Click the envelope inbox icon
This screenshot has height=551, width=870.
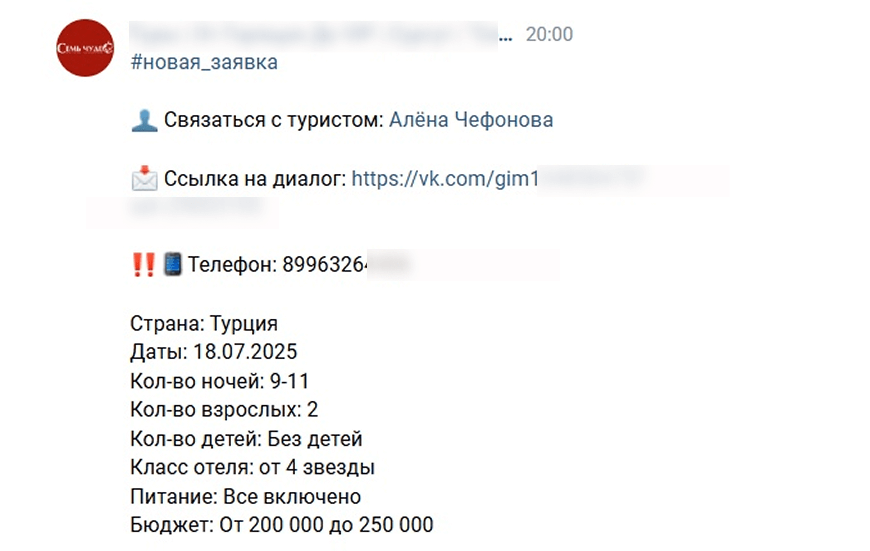[x=144, y=178]
